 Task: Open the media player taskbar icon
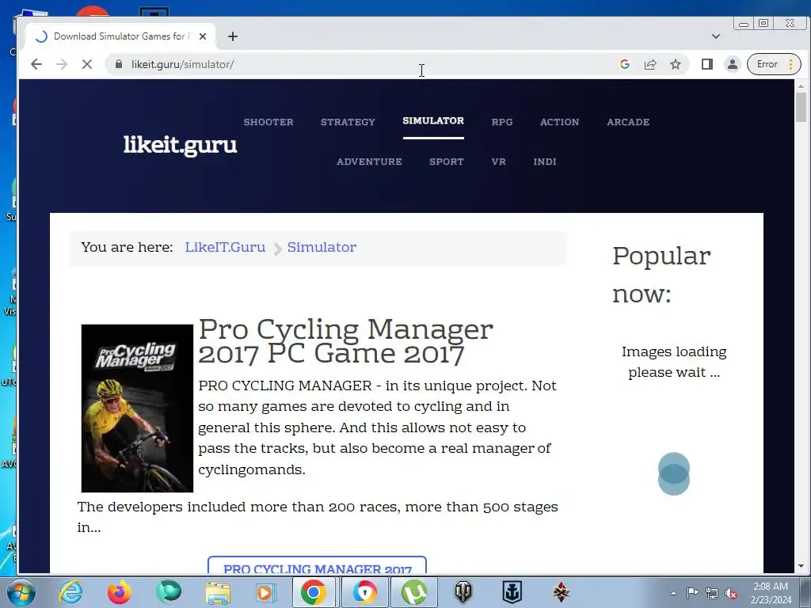tap(267, 592)
